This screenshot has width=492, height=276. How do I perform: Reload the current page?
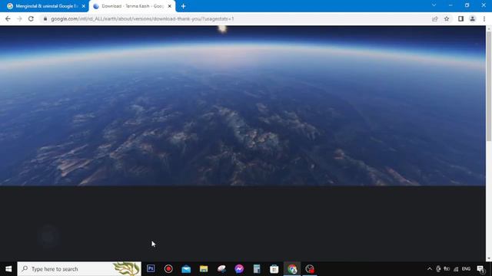31,18
